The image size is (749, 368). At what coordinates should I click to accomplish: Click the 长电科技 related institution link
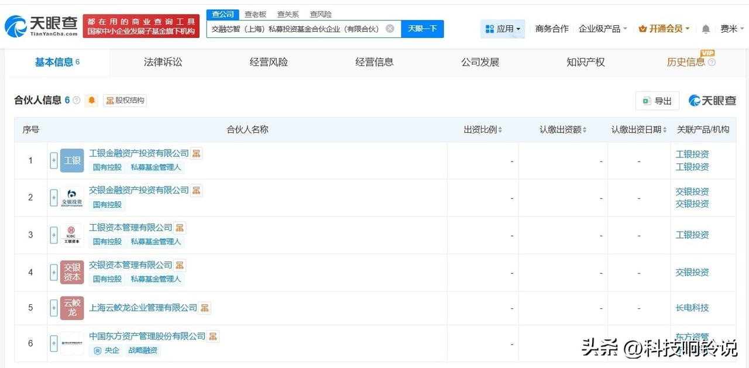pyautogui.click(x=692, y=308)
